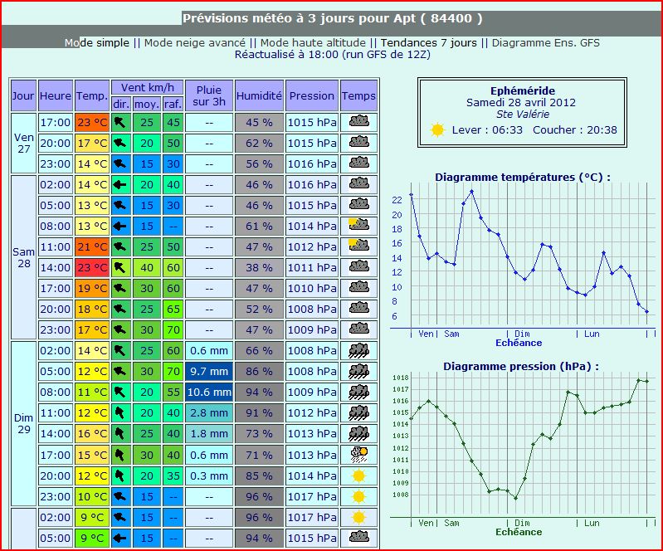663x551 pixels.
Task: Click the Vent km/h header
Action: click(147, 87)
